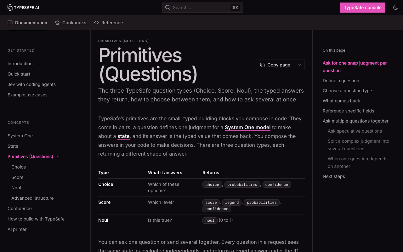Open the TypeSafe console button

coord(363,8)
